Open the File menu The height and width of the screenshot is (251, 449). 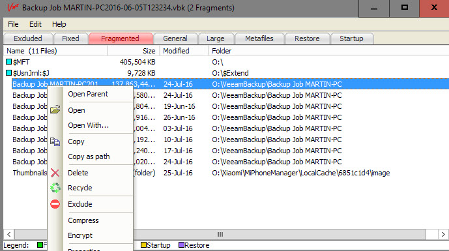13,24
